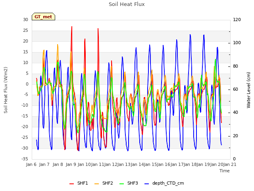
Task: Click the SHF2 legend label
Action: click(108, 183)
